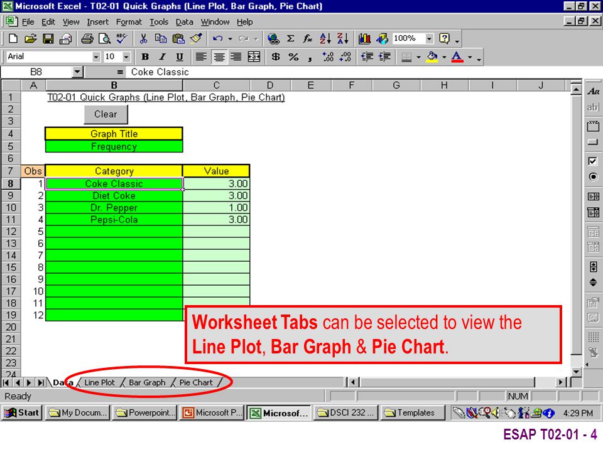This screenshot has height=452, width=603.
Task: Toggle center alignment
Action: click(x=219, y=57)
